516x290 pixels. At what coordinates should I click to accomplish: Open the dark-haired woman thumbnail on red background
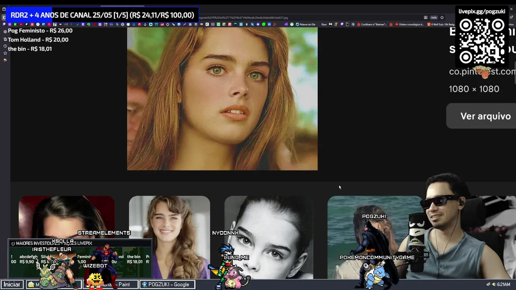(x=67, y=217)
